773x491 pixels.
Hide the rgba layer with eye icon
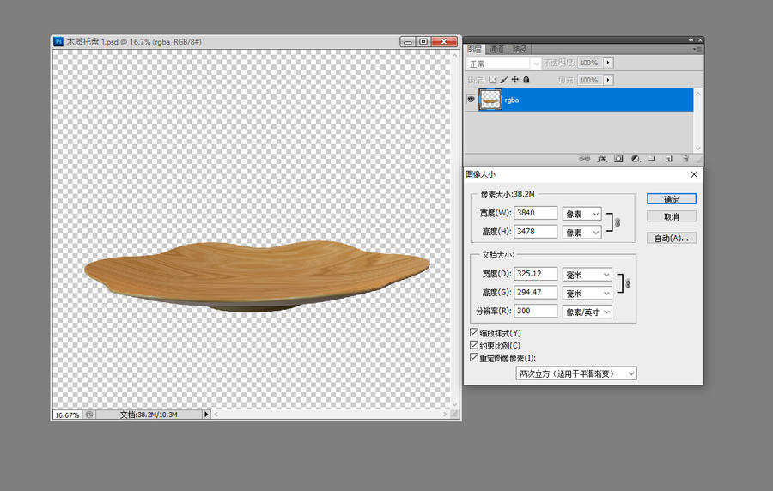tap(471, 99)
